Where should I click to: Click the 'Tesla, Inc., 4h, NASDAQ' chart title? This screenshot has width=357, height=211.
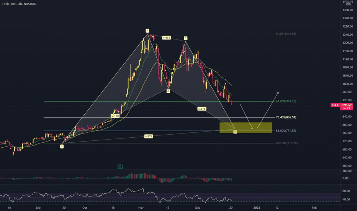[x=19, y=4]
